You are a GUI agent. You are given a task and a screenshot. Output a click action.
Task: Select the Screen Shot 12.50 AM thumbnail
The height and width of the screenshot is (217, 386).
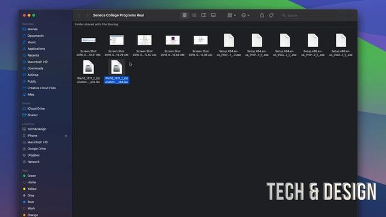point(145,40)
